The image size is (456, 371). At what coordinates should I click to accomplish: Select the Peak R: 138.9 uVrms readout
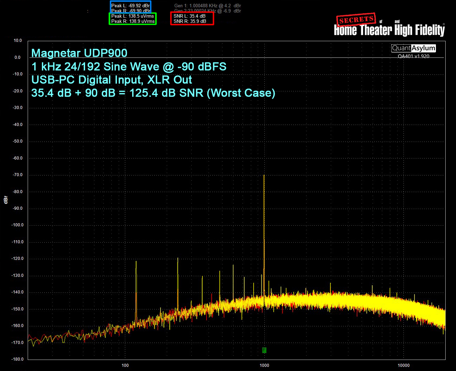click(133, 21)
